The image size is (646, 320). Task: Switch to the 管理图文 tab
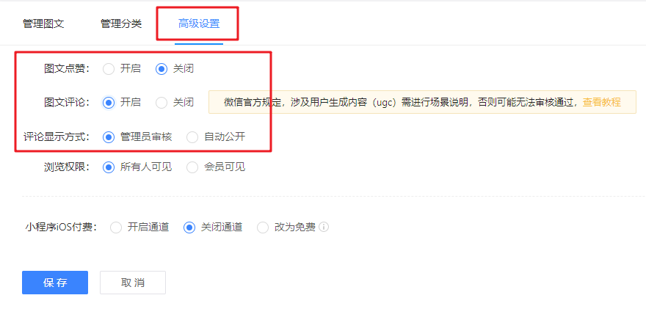(43, 23)
